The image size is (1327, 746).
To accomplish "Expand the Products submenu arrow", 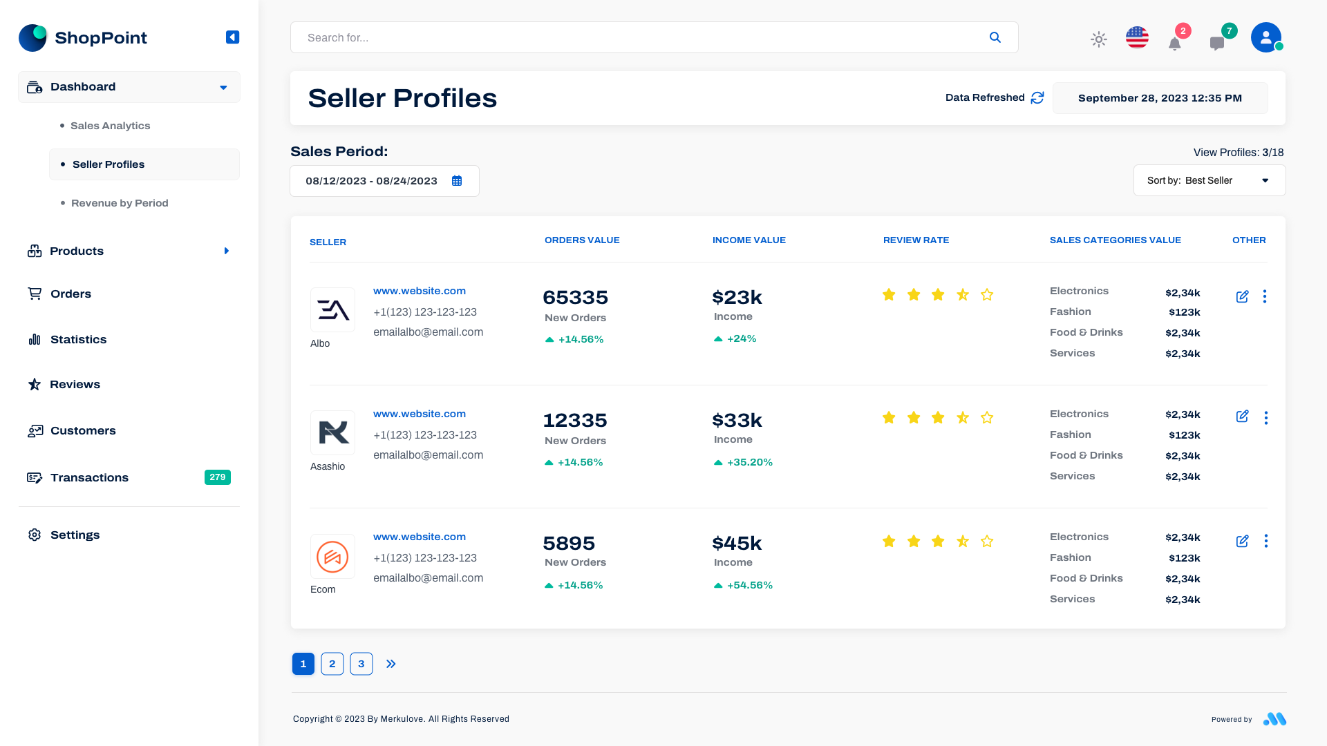I will point(227,251).
